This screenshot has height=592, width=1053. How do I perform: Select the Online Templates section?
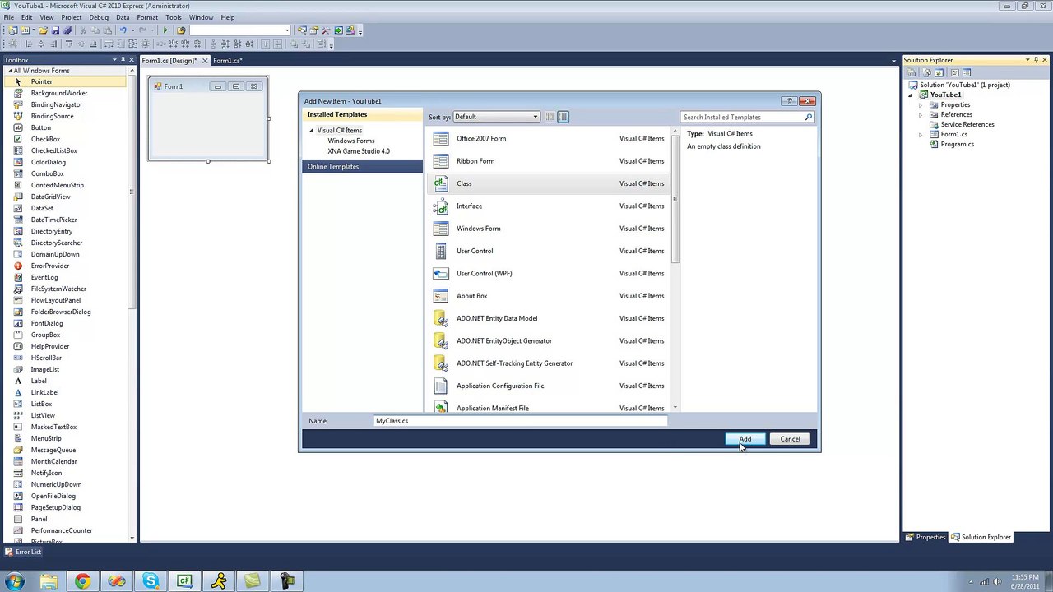click(x=362, y=167)
